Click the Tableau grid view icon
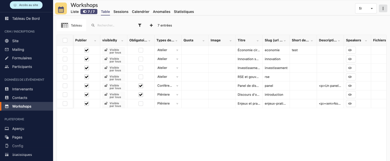The width and height of the screenshot is (390, 161). coord(65,25)
